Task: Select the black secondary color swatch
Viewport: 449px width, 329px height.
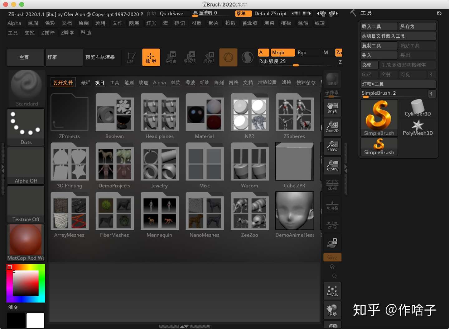Action: point(16,320)
